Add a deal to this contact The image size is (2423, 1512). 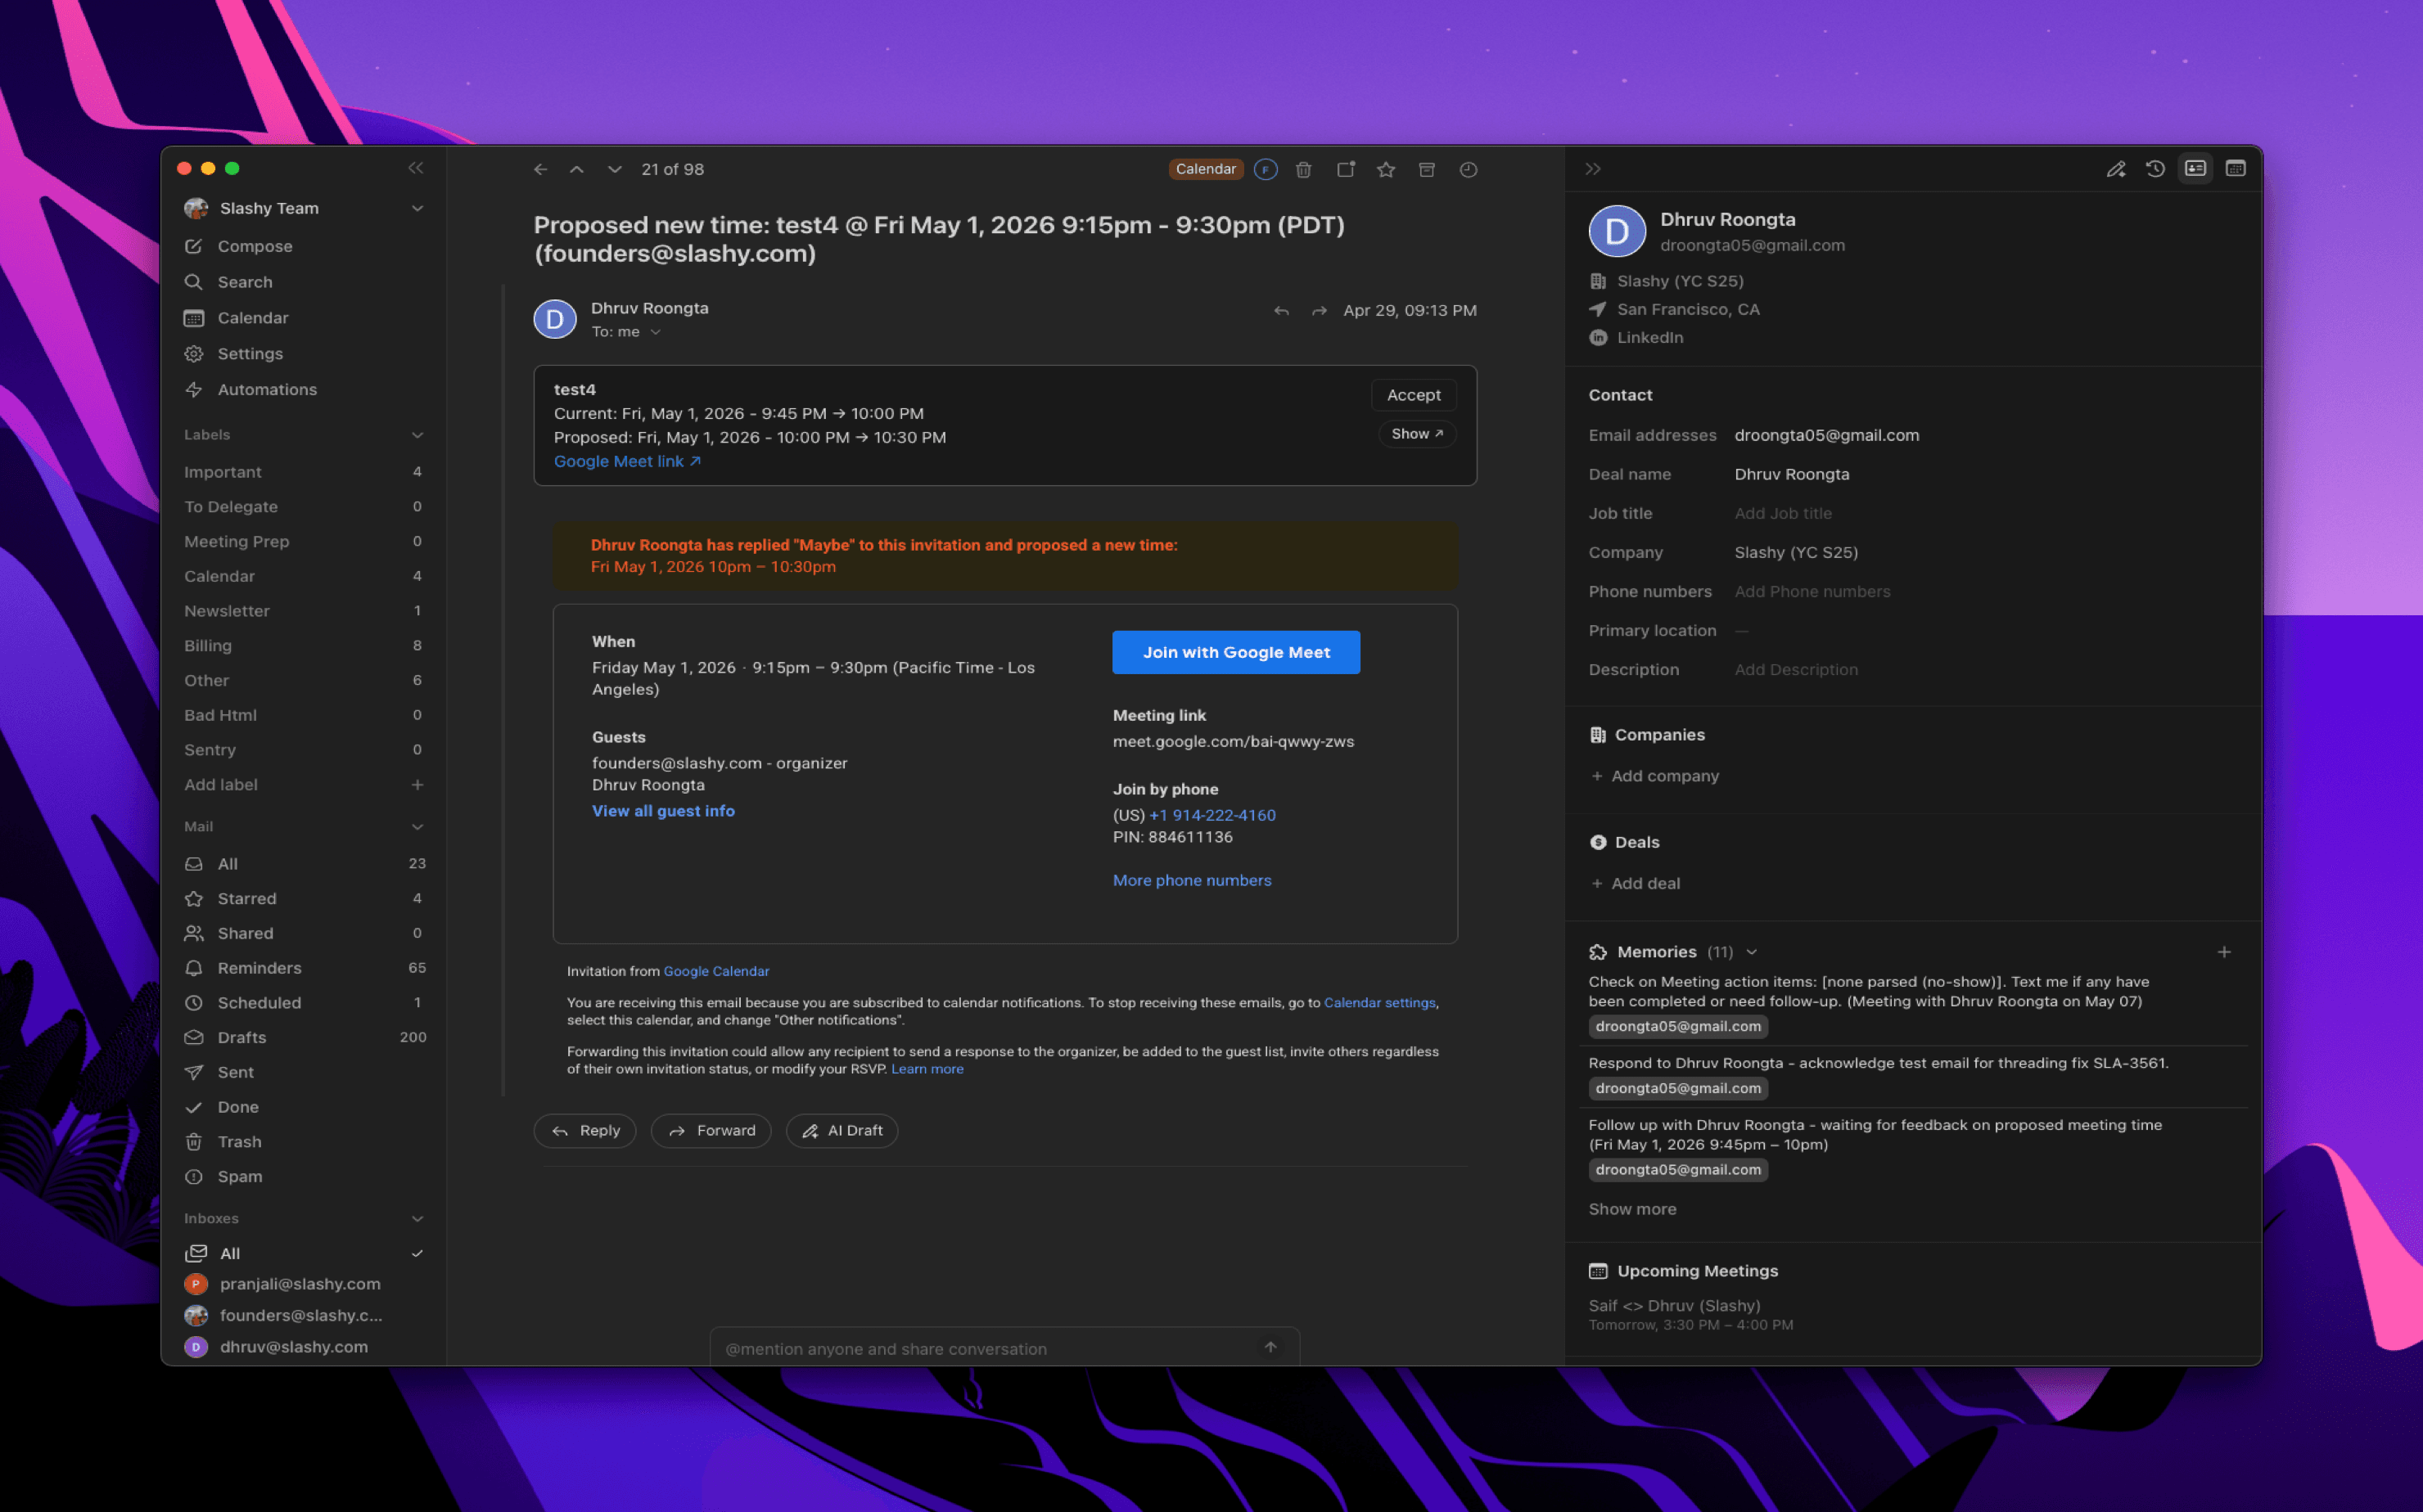tap(1636, 884)
